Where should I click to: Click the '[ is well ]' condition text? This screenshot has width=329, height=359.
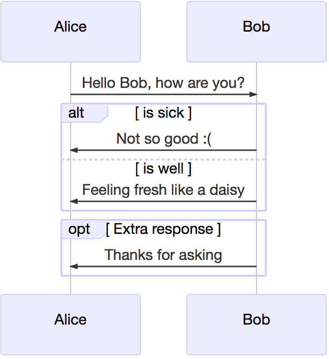(164, 169)
